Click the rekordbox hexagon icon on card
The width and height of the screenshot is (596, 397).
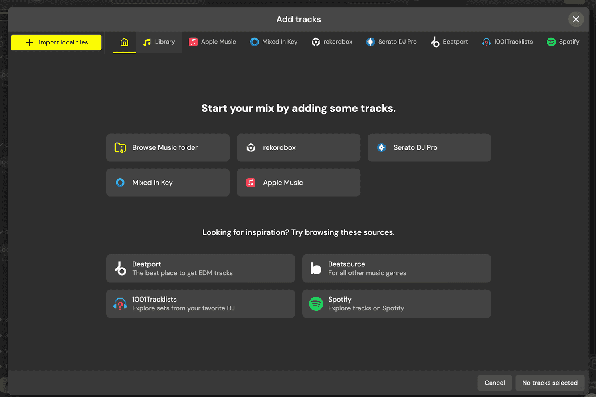[x=251, y=148]
